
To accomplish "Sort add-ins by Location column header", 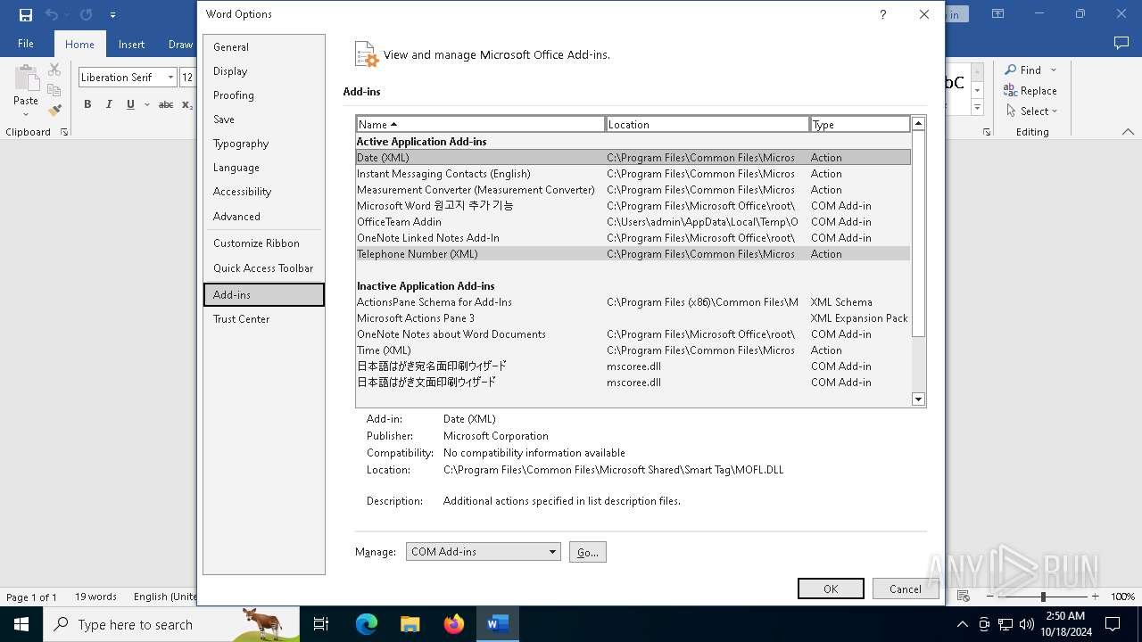I will (708, 125).
